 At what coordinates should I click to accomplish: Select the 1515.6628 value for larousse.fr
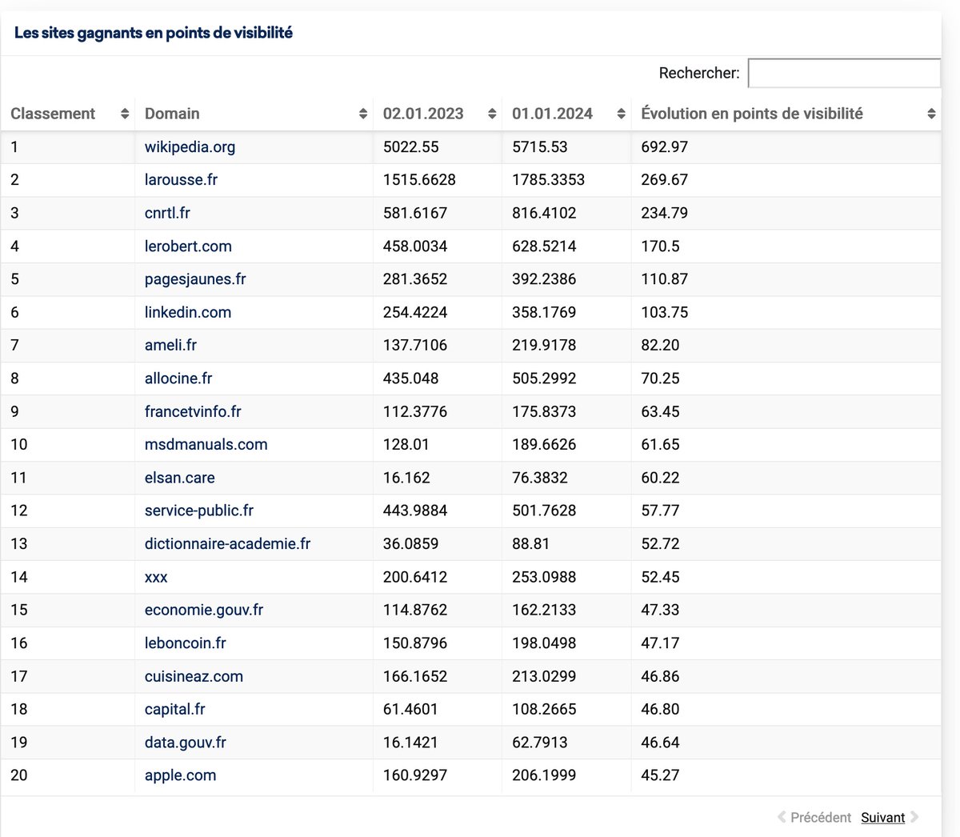pos(419,180)
